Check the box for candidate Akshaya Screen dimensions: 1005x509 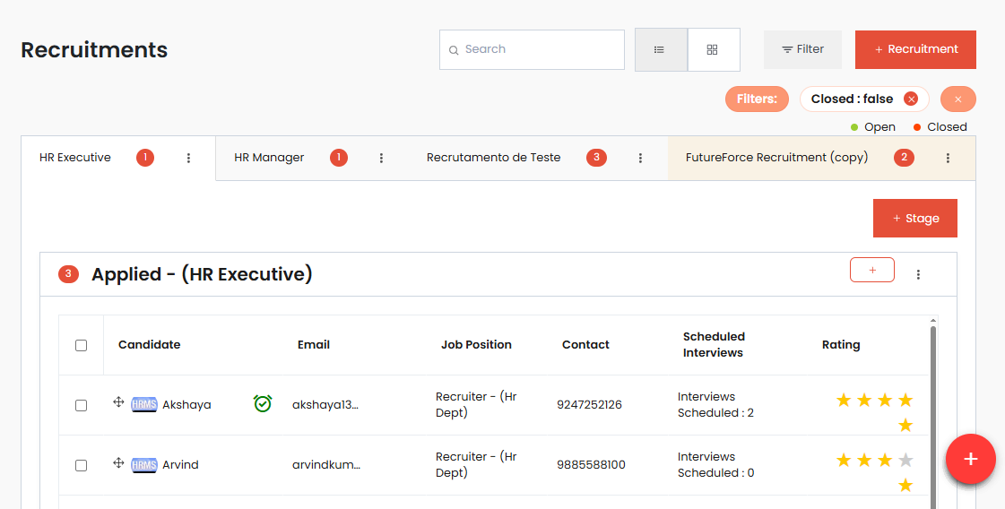82,405
